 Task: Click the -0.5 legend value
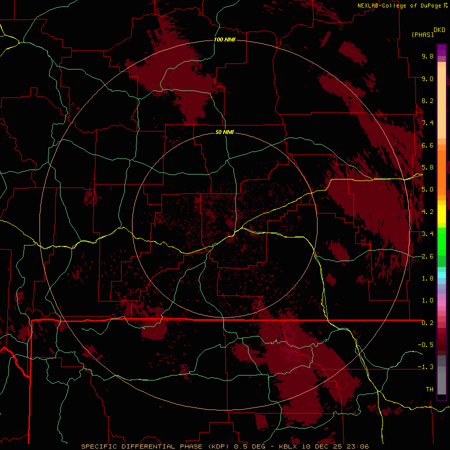pyautogui.click(x=425, y=345)
